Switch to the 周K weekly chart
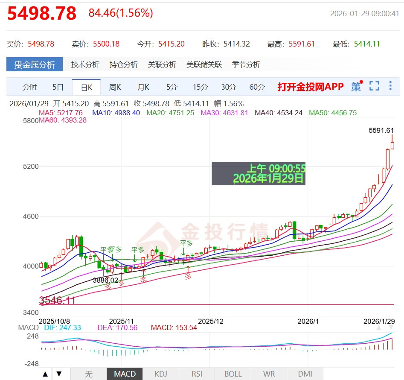Image resolution: width=404 pixels, height=380 pixels. (x=114, y=86)
